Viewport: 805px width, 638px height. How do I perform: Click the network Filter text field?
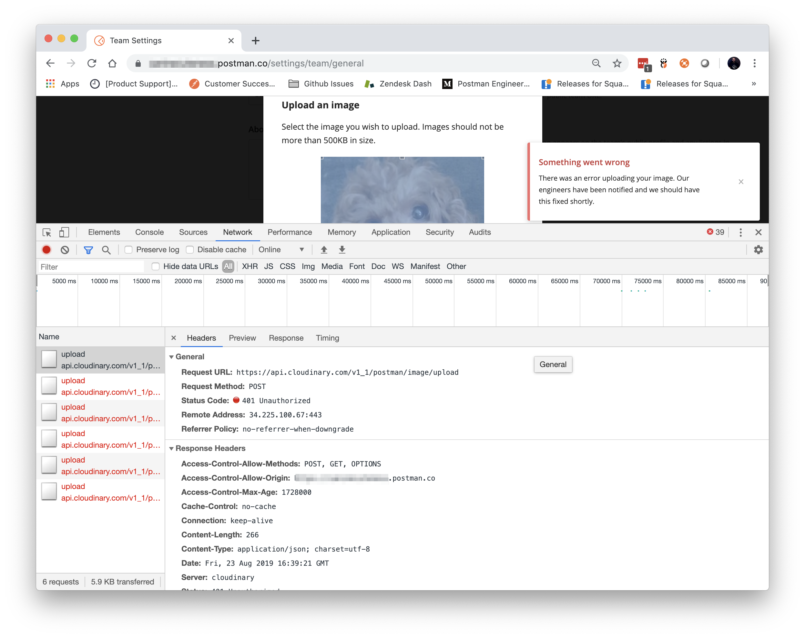(x=91, y=267)
